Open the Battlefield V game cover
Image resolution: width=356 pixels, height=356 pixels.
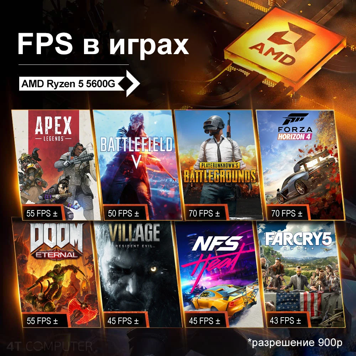(137, 165)
